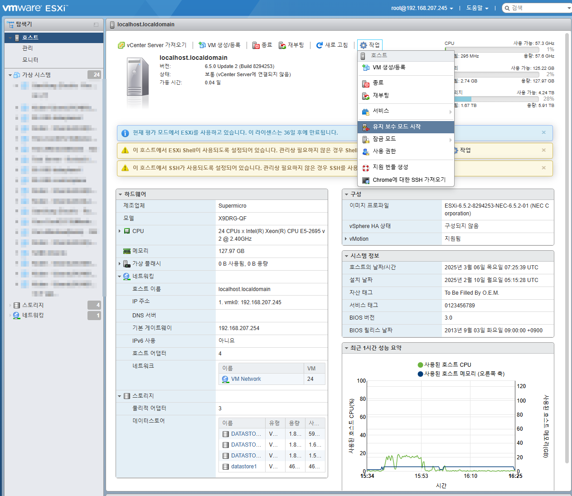
Task: Collapse the 최근 1시간 성능 요약 panel
Action: 346,348
